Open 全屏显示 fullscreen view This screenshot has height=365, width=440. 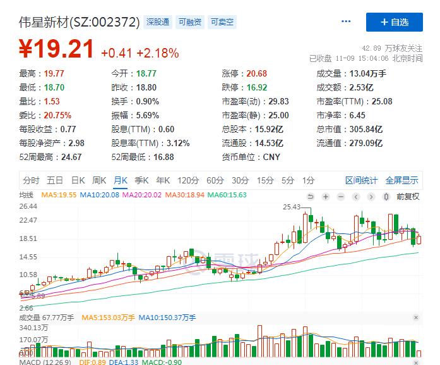pyautogui.click(x=402, y=180)
